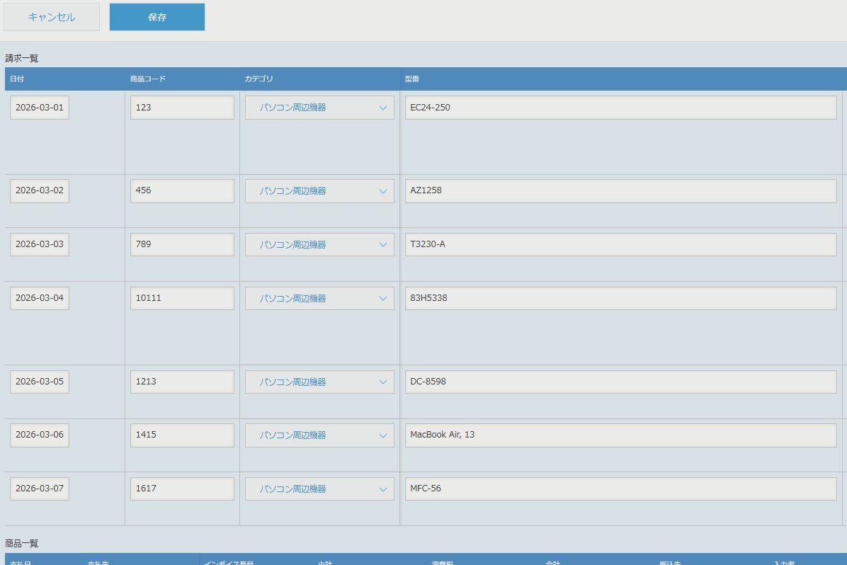Viewport: 847px width, 565px height.
Task: Select model number field containing 83H5338
Action: click(620, 298)
